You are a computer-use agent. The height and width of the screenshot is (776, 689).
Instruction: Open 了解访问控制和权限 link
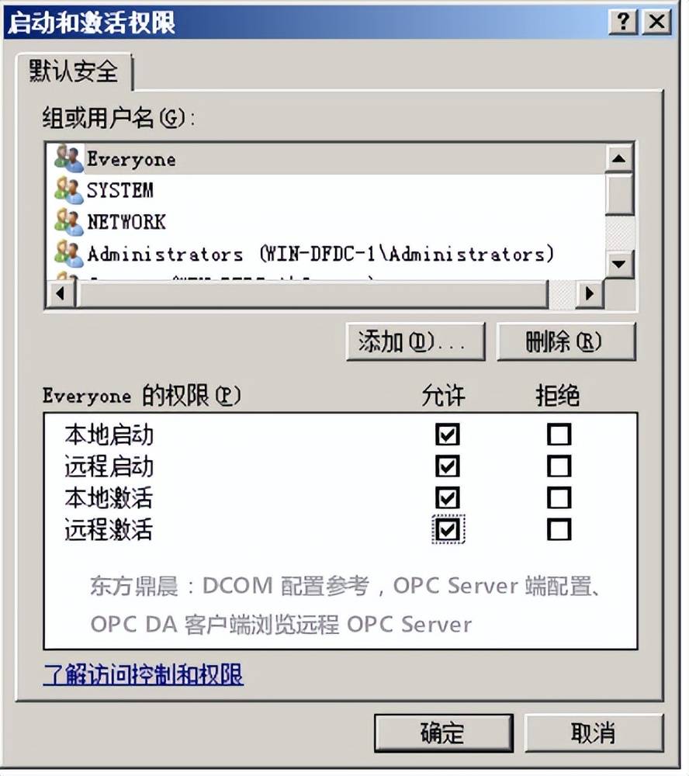pos(144,674)
